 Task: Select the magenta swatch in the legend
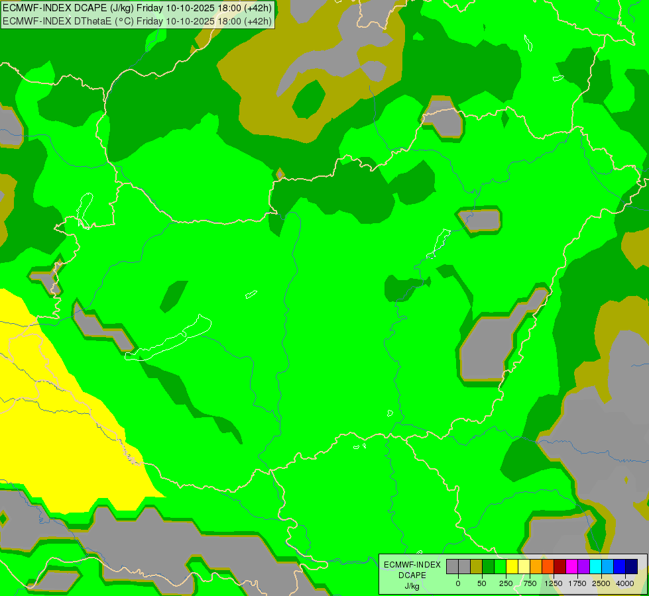click(x=571, y=566)
